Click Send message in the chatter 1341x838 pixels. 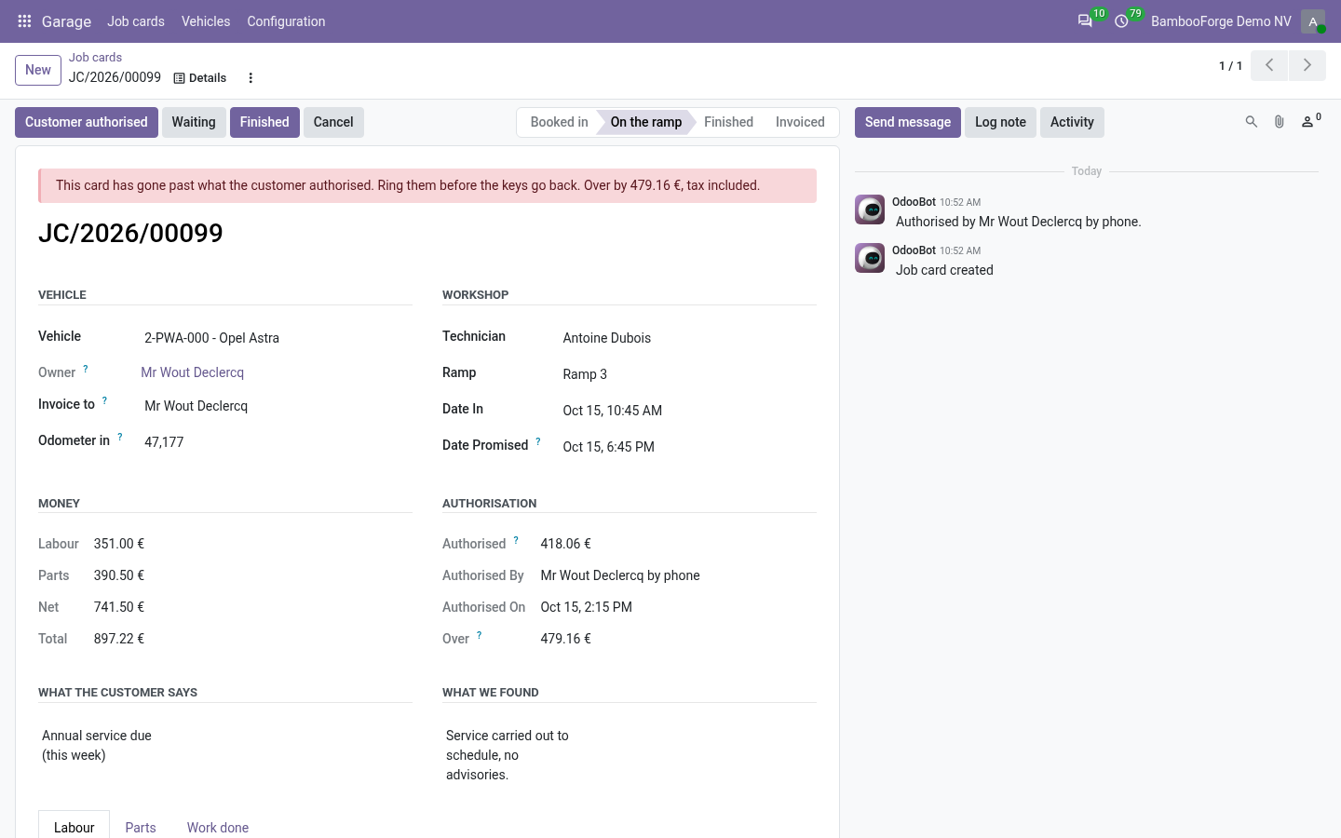[908, 122]
